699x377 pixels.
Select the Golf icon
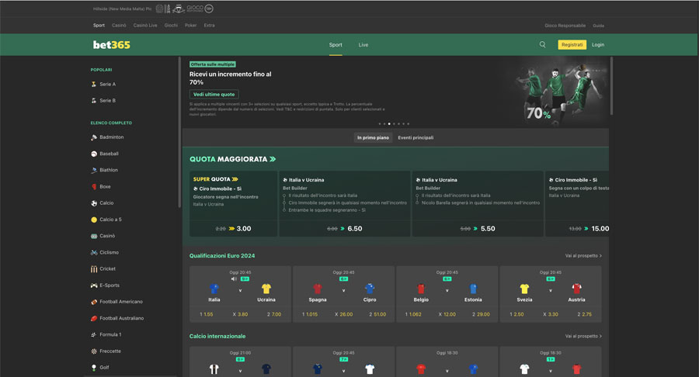94,368
